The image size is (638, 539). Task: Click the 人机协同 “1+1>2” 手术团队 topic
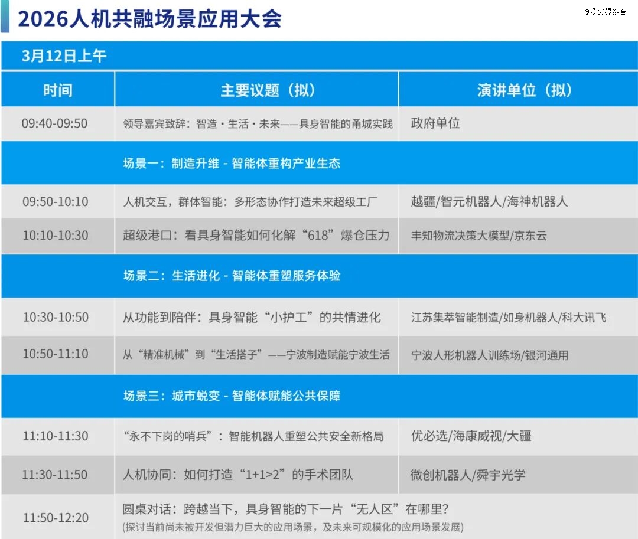click(237, 475)
